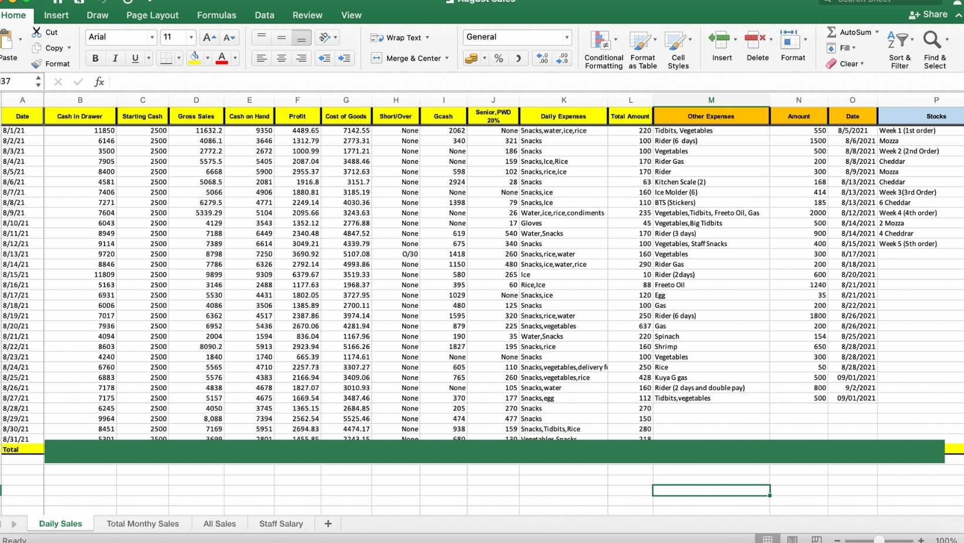Open the font size dropdown
This screenshot has height=543, width=964.
pyautogui.click(x=191, y=37)
